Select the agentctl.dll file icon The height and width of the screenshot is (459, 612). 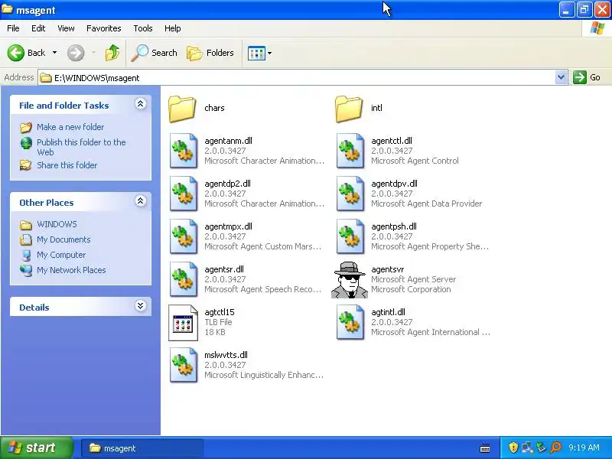click(x=350, y=151)
